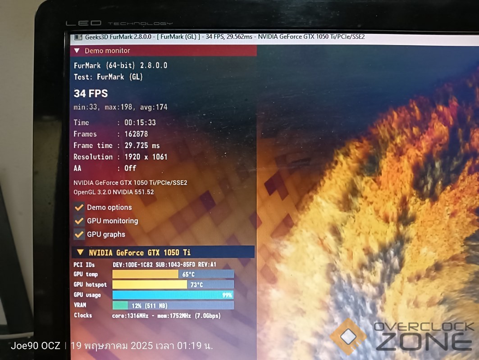
Task: Click the Frame time value 29.725 ms
Action: click(142, 145)
